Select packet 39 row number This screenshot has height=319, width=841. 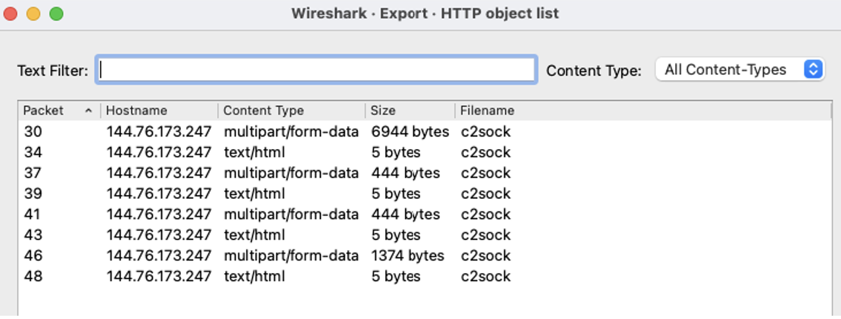coord(33,194)
